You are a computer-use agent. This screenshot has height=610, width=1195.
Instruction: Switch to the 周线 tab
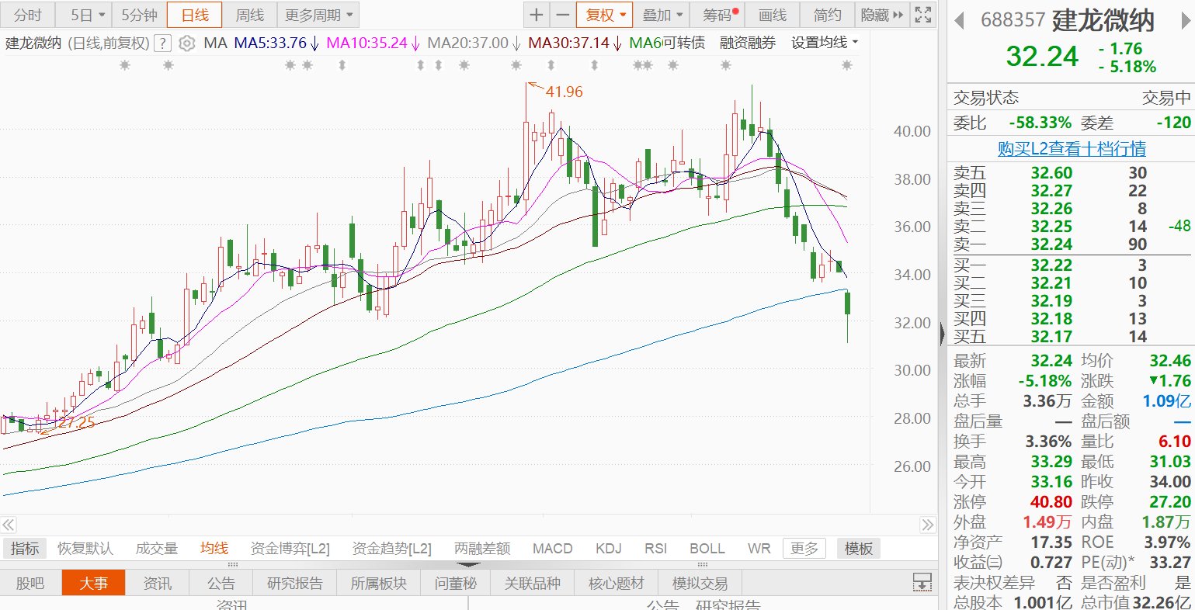(x=250, y=15)
